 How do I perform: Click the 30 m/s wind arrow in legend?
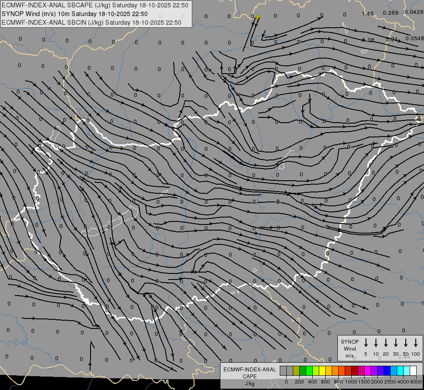pos(395,343)
